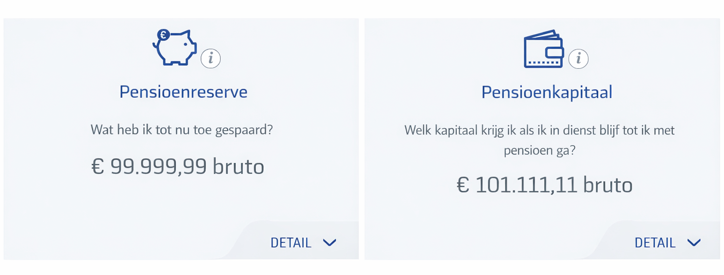
Task: Click the wallet icon
Action: click(x=543, y=49)
